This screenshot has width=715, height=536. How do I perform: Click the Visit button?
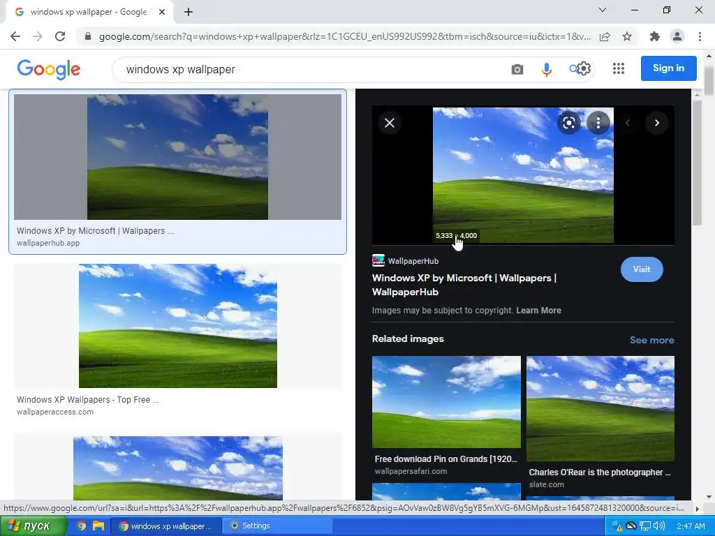(x=642, y=269)
